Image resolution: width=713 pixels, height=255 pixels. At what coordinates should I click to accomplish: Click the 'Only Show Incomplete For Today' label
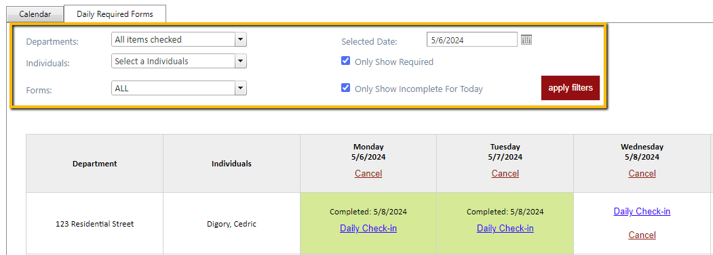[419, 89]
